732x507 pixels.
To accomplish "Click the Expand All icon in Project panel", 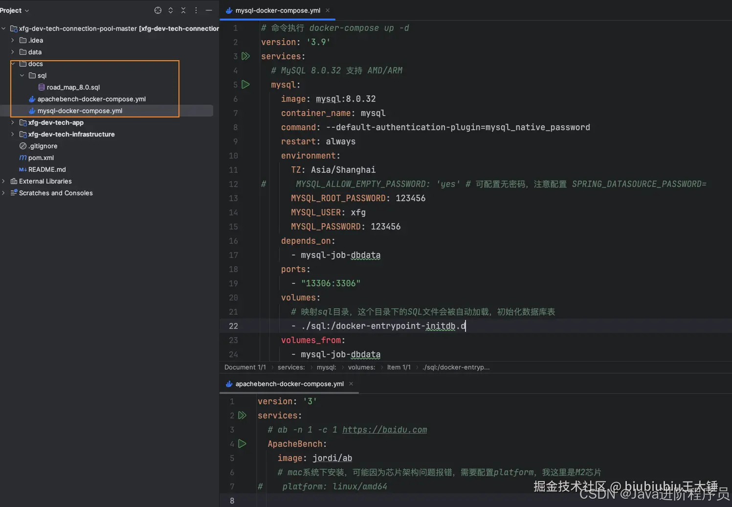I will click(x=170, y=10).
